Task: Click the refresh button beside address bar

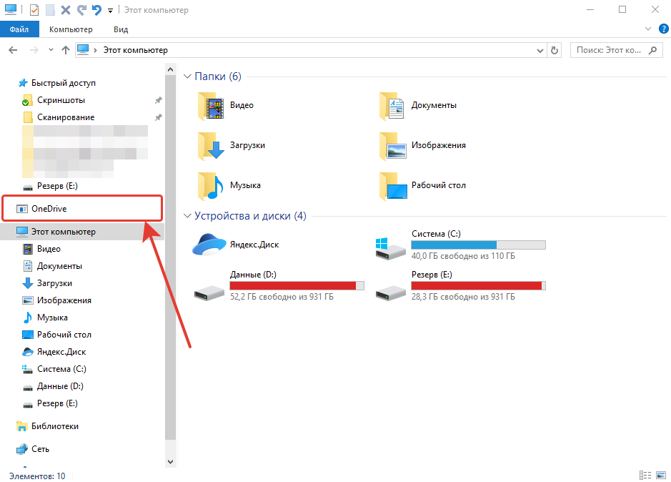Action: click(555, 51)
